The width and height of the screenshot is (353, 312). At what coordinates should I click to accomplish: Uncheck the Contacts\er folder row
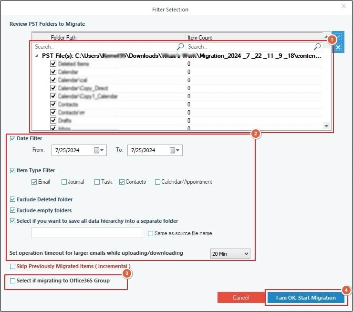pyautogui.click(x=53, y=112)
